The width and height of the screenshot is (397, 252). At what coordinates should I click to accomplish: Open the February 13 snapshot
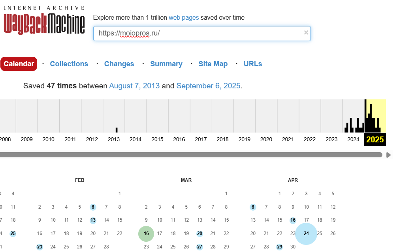pyautogui.click(x=93, y=220)
